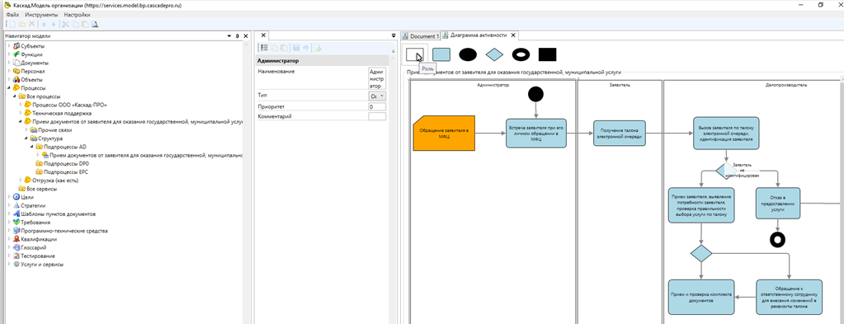The height and width of the screenshot is (324, 844).
Task: Open the properties panel tab list dropdown
Action: tap(394, 35)
